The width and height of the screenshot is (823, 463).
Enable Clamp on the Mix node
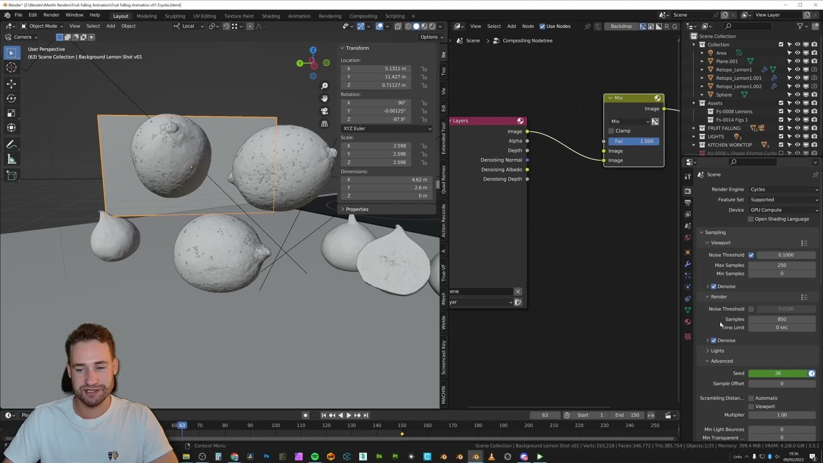tap(611, 131)
